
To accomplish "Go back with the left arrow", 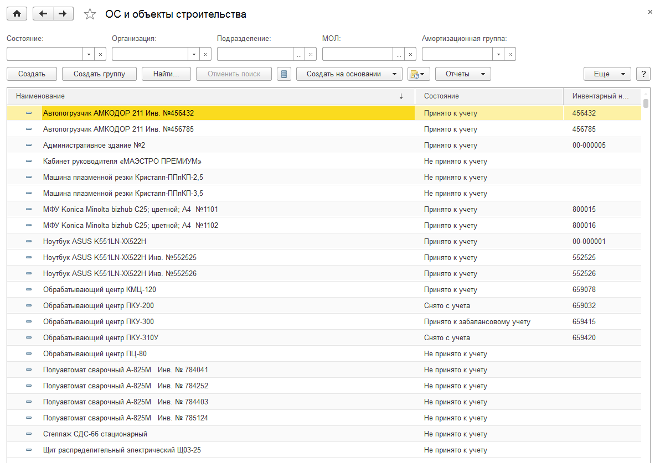I will coord(43,14).
